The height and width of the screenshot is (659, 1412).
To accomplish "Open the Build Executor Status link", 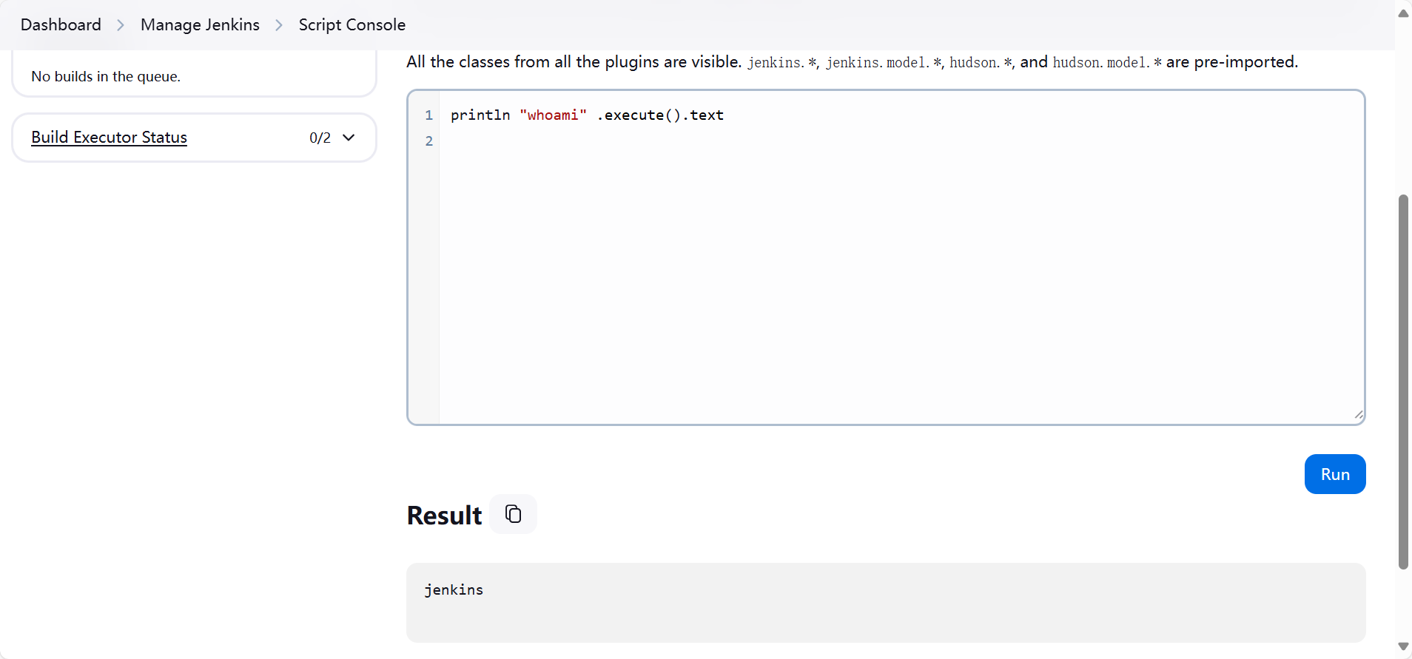I will pyautogui.click(x=109, y=137).
